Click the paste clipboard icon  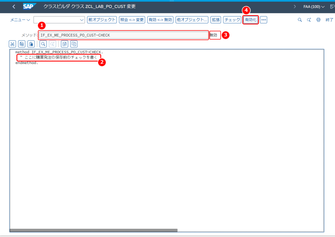tap(31, 44)
